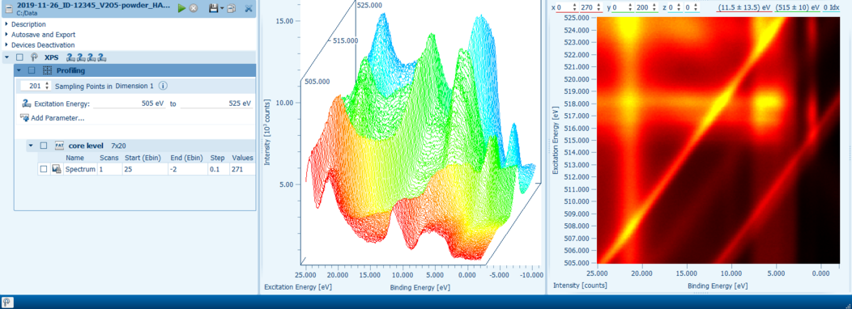Adjust the y maximum stepper showing 200
852x309 pixels.
(646, 7)
